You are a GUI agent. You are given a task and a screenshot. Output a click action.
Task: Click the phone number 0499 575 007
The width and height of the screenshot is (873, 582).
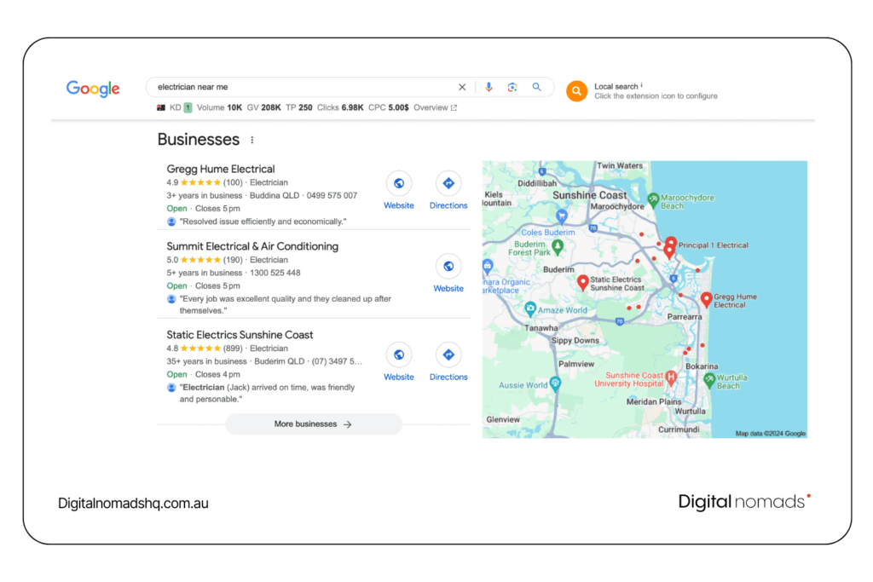pos(332,195)
